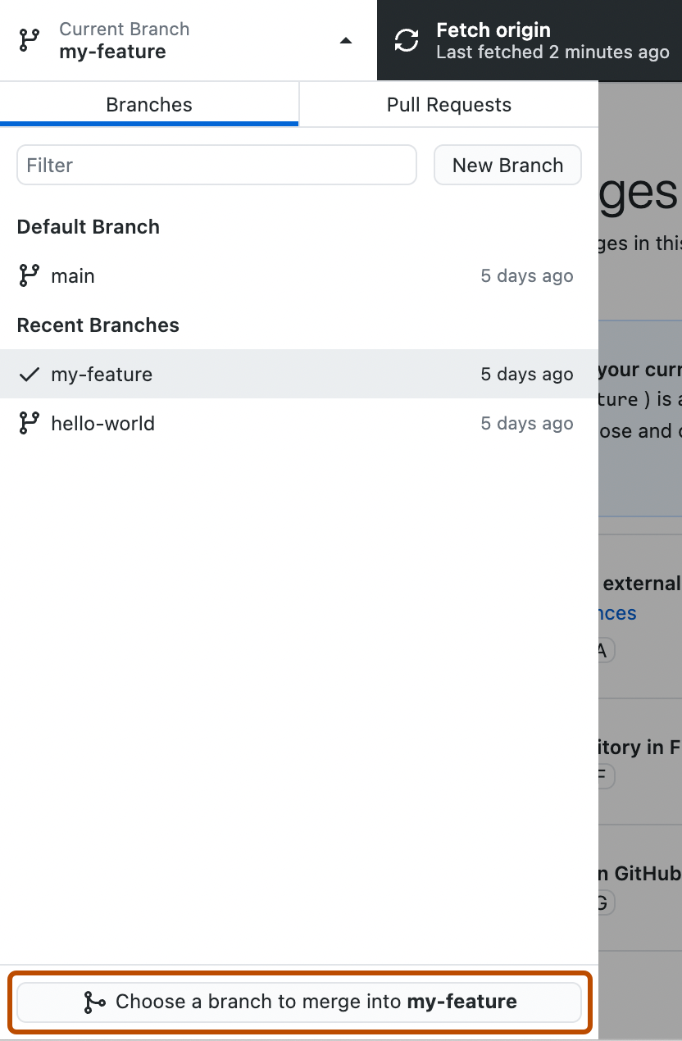The image size is (682, 1041).
Task: Toggle selection of the main branch row
Action: click(246, 275)
